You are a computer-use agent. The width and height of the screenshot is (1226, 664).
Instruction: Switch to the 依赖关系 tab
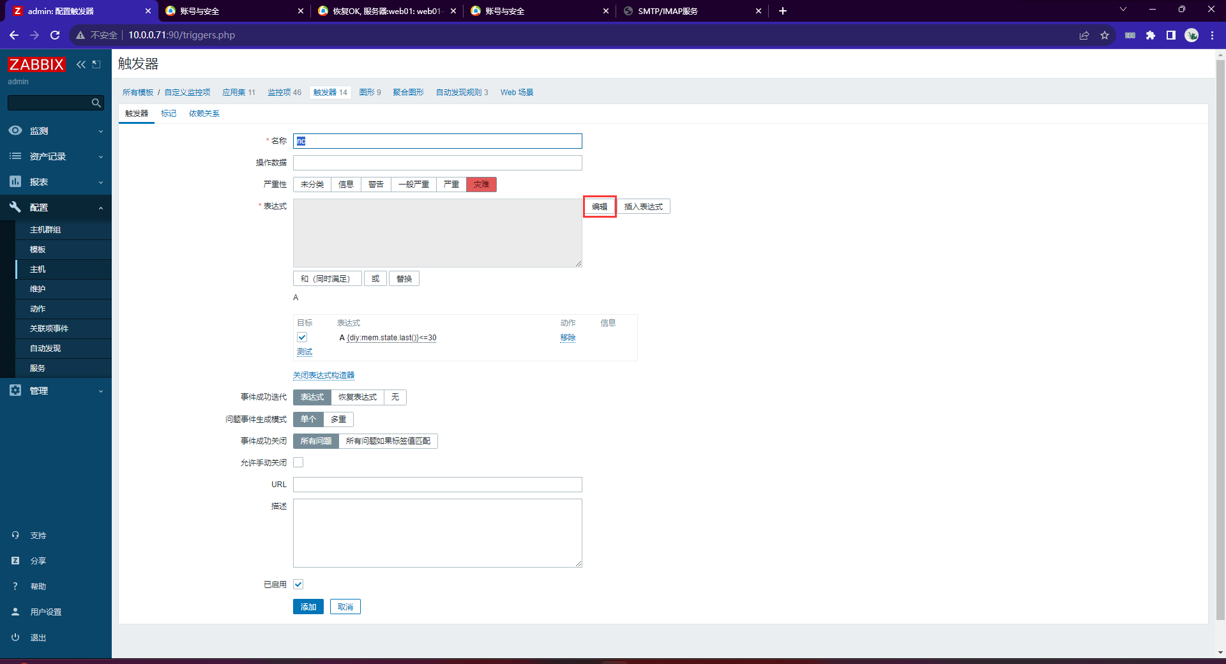204,114
